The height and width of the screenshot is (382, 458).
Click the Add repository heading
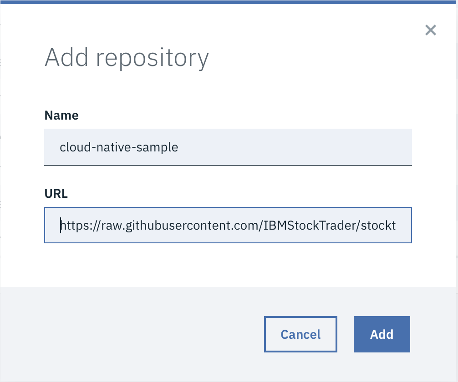tap(127, 58)
